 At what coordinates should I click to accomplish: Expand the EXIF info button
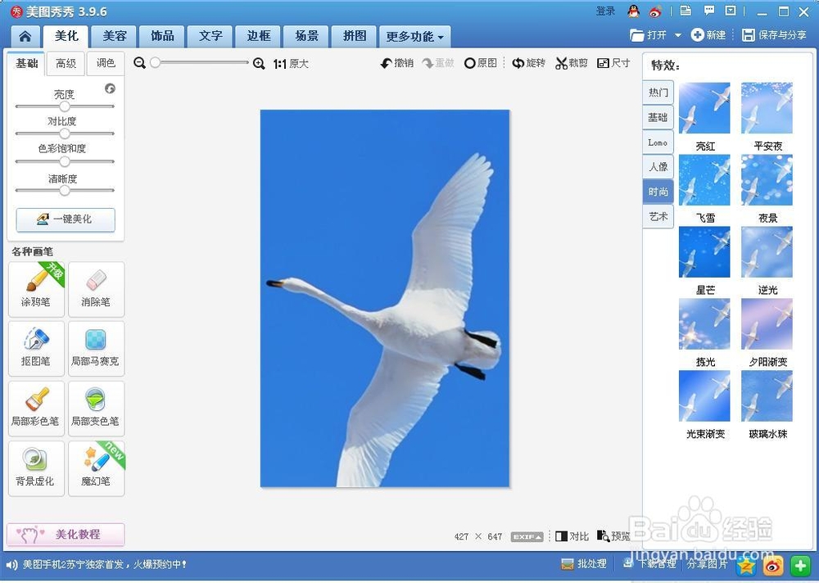pyautogui.click(x=527, y=536)
